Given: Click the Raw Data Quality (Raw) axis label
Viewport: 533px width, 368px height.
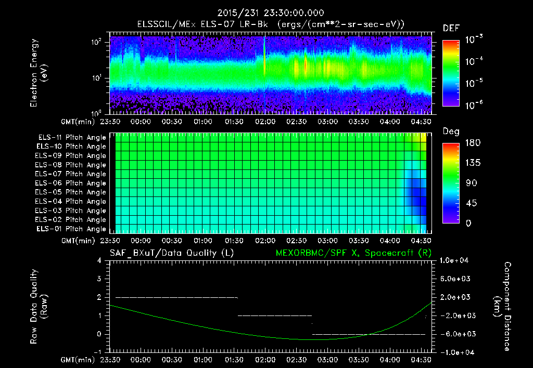Looking at the screenshot, I should [39, 307].
